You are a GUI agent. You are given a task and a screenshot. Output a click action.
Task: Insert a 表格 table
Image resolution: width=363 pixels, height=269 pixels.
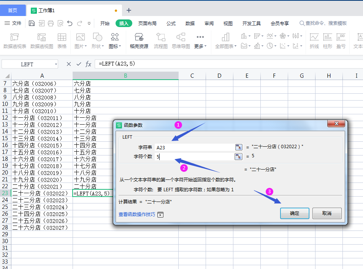tap(62, 41)
